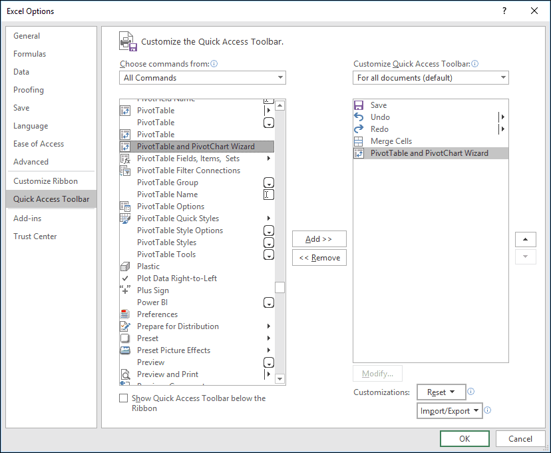Click the << Remove button
Image resolution: width=551 pixels, height=453 pixels.
pos(319,258)
